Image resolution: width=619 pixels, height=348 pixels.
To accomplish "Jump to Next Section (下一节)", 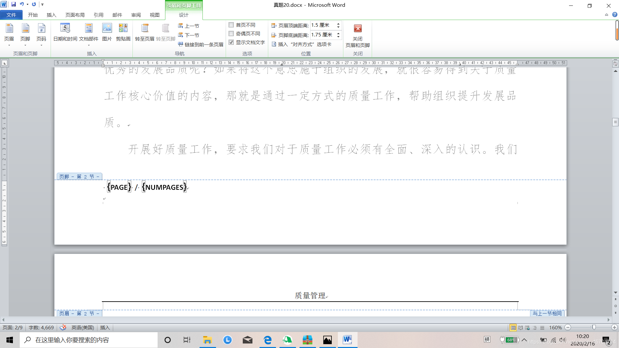I will pos(189,35).
